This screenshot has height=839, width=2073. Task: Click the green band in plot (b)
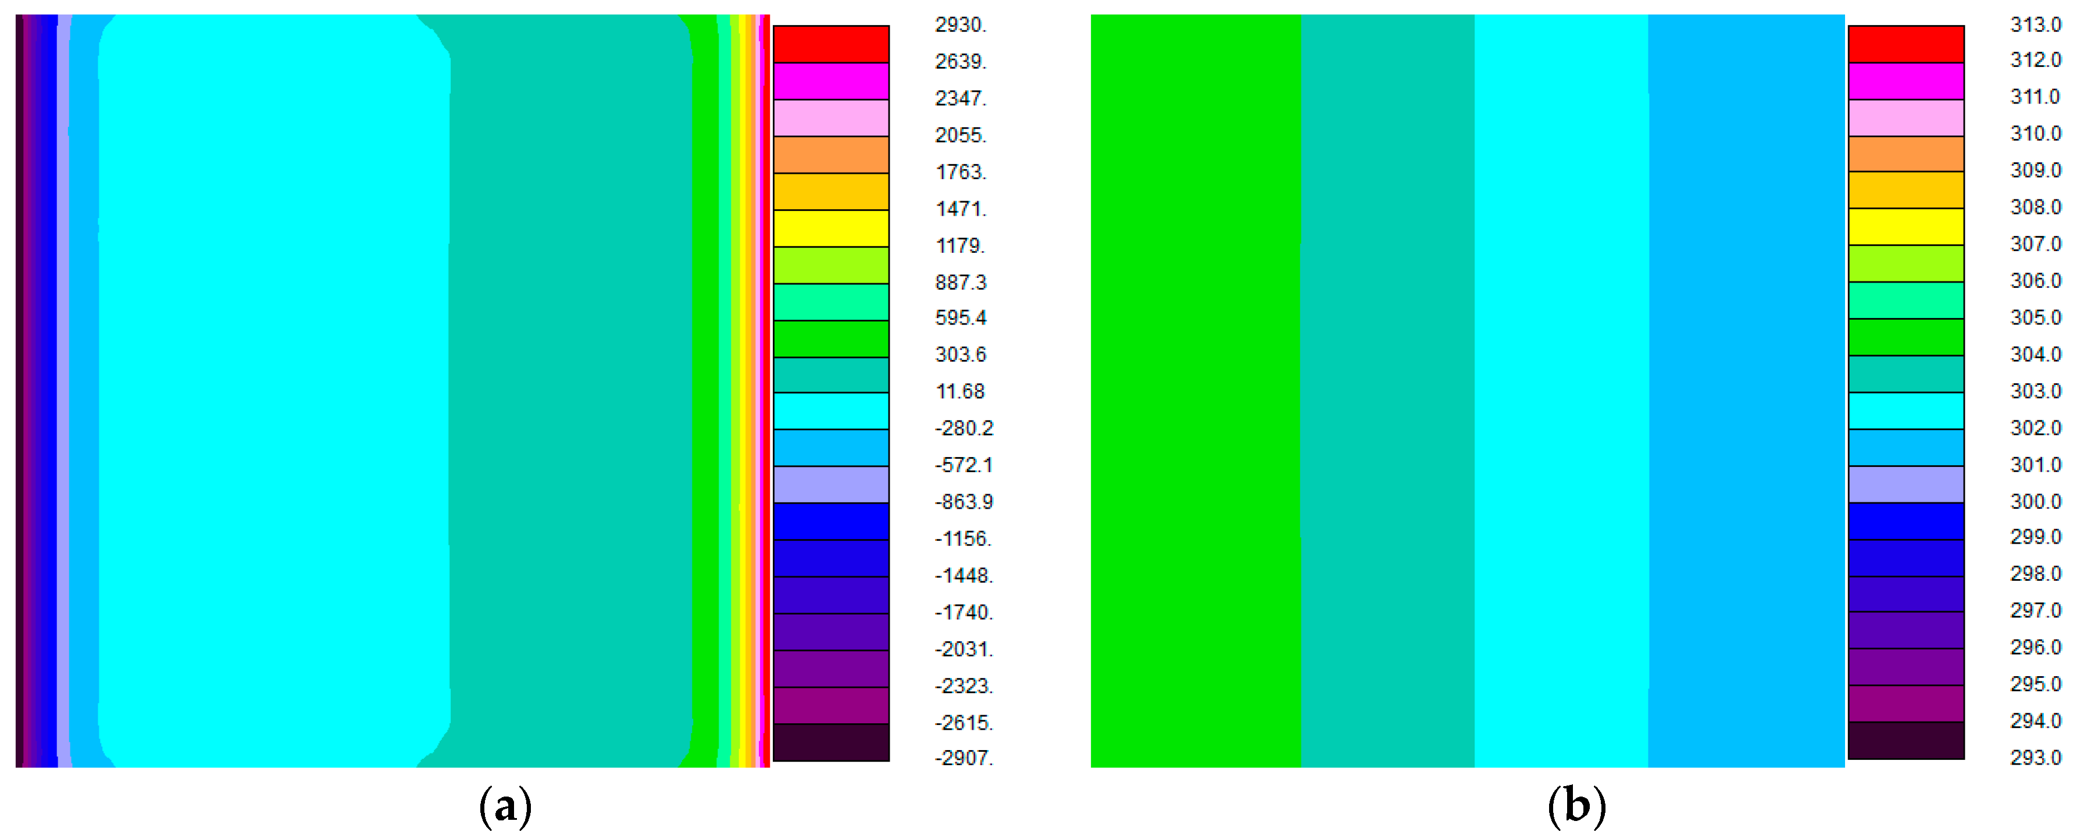click(1195, 390)
